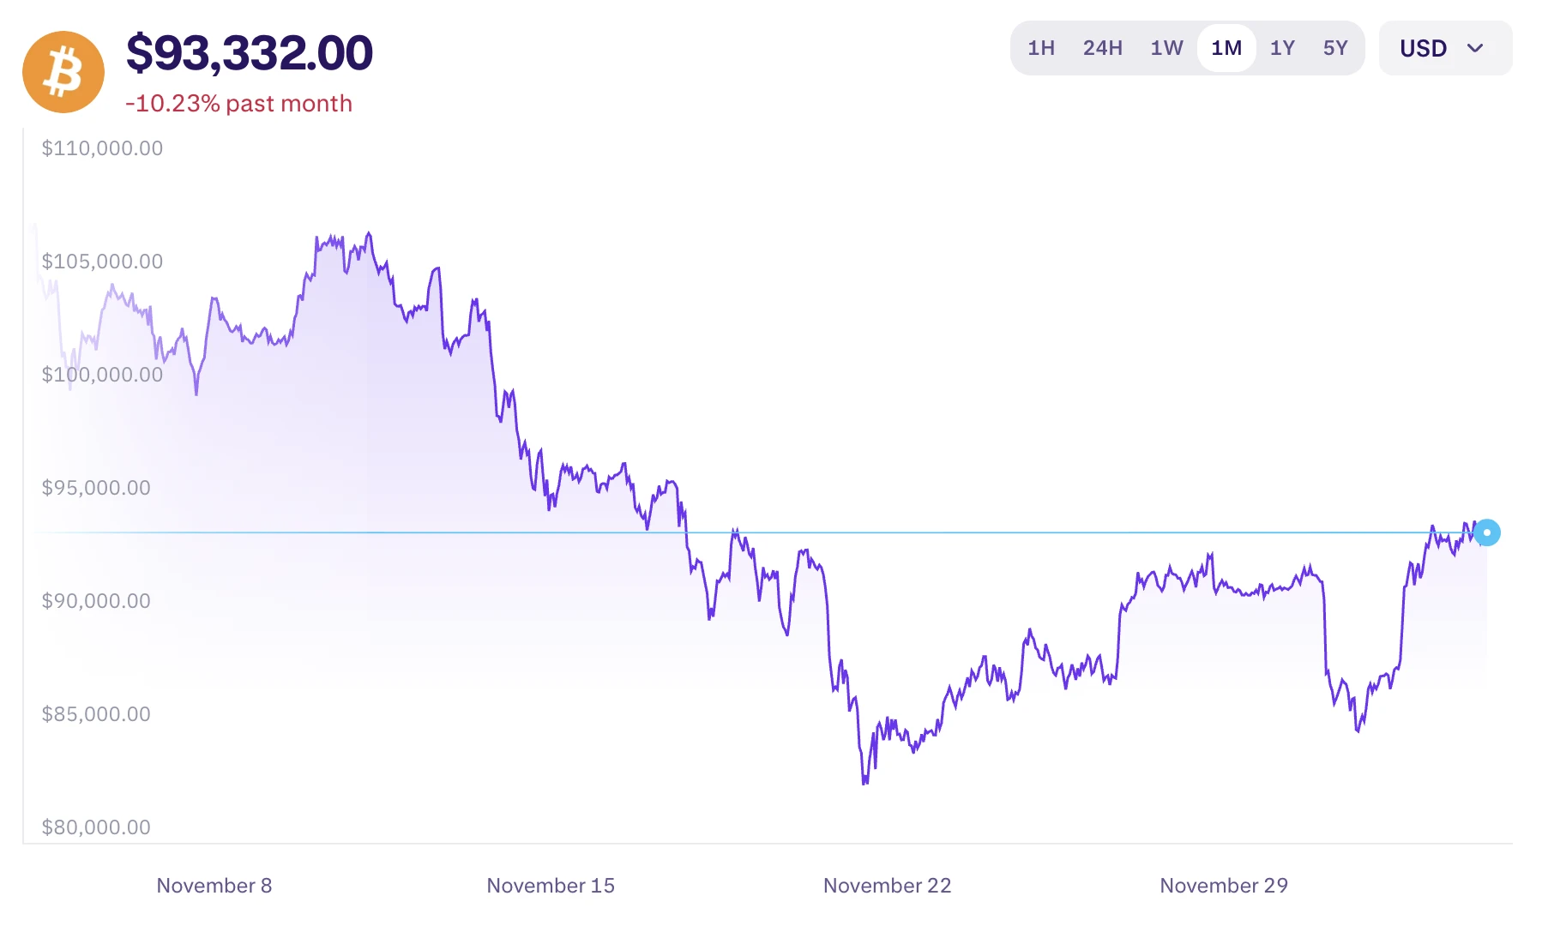Screen dimensions: 1542x938
Task: Click the $110,000.00 axis label
Action: click(102, 147)
